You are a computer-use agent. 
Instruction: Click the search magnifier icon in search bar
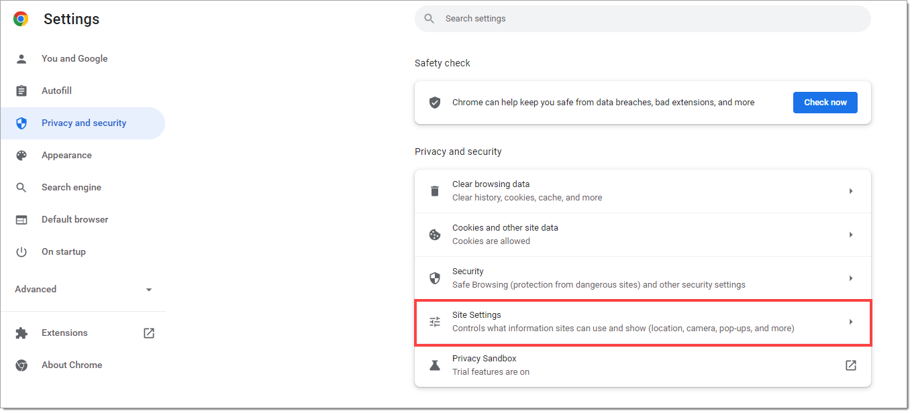[429, 19]
